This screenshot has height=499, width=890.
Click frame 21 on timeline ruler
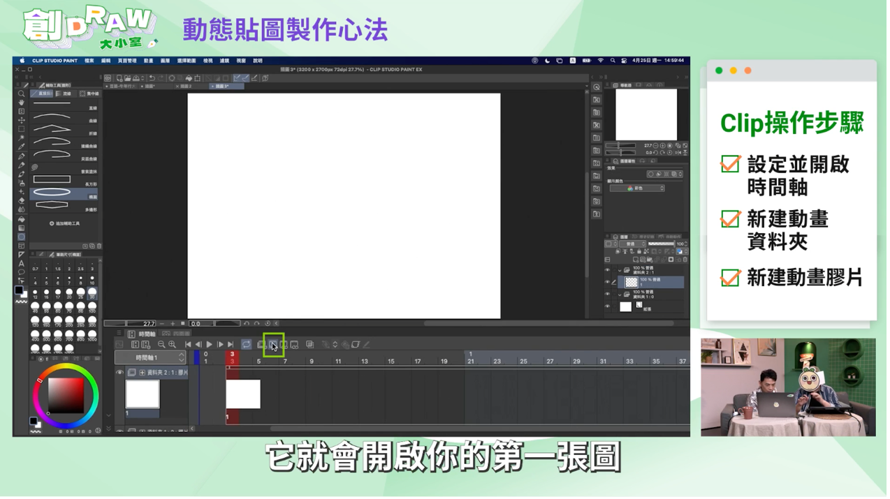pyautogui.click(x=471, y=361)
